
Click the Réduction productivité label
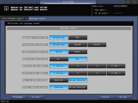(x=35, y=52)
